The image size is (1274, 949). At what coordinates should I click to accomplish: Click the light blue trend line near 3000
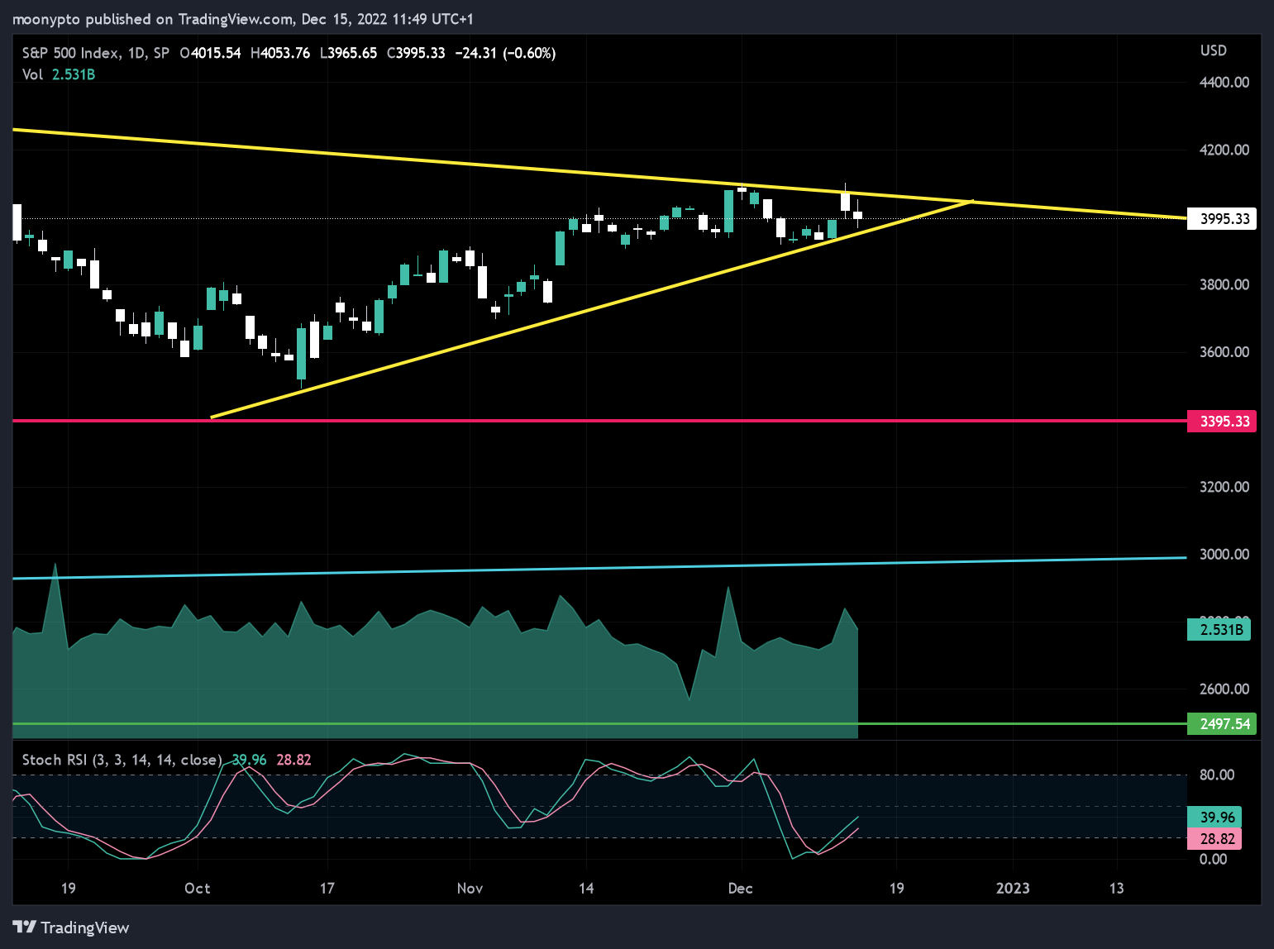point(599,568)
